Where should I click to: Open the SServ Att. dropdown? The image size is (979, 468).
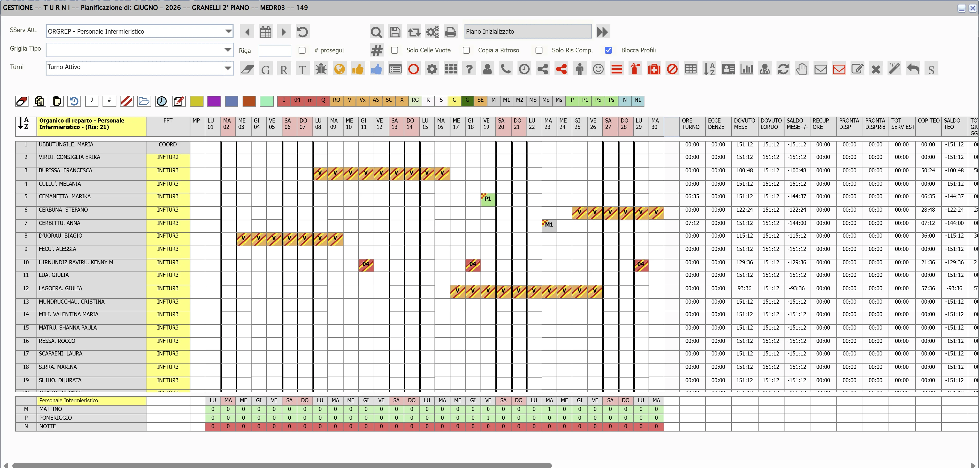pos(228,32)
